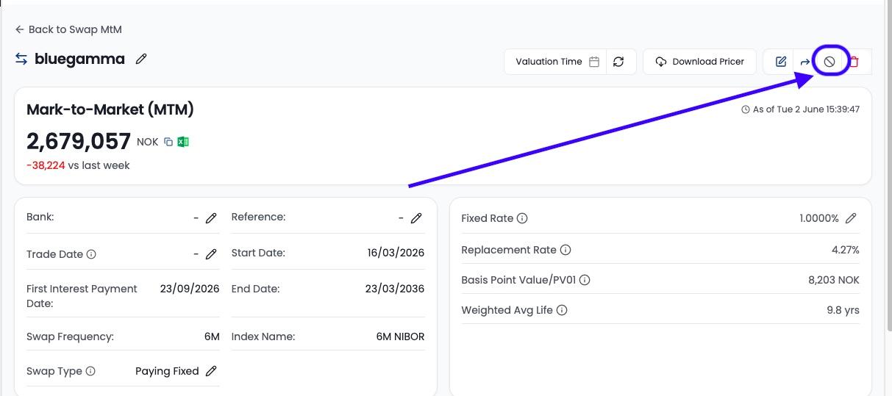This screenshot has width=892, height=396.
Task: Open the edit swap icon in toolbar
Action: point(780,62)
